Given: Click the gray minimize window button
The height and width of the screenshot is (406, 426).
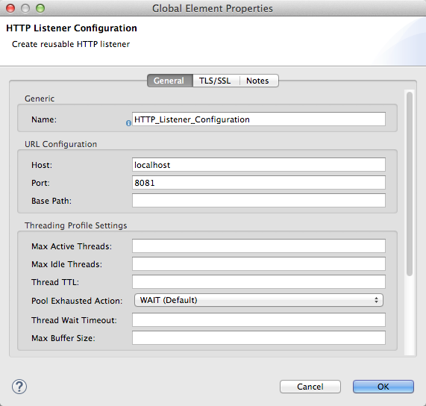Looking at the screenshot, I should click(x=25, y=8).
